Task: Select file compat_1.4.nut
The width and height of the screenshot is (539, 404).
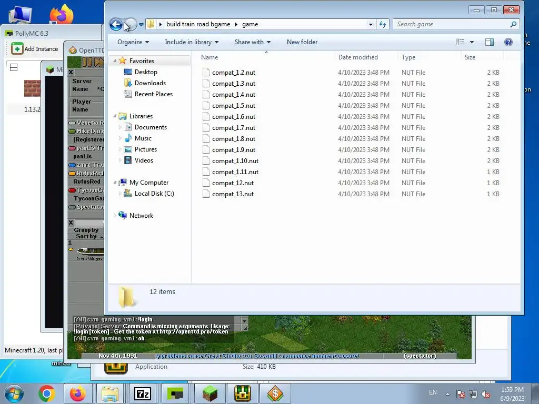Action: pos(233,95)
